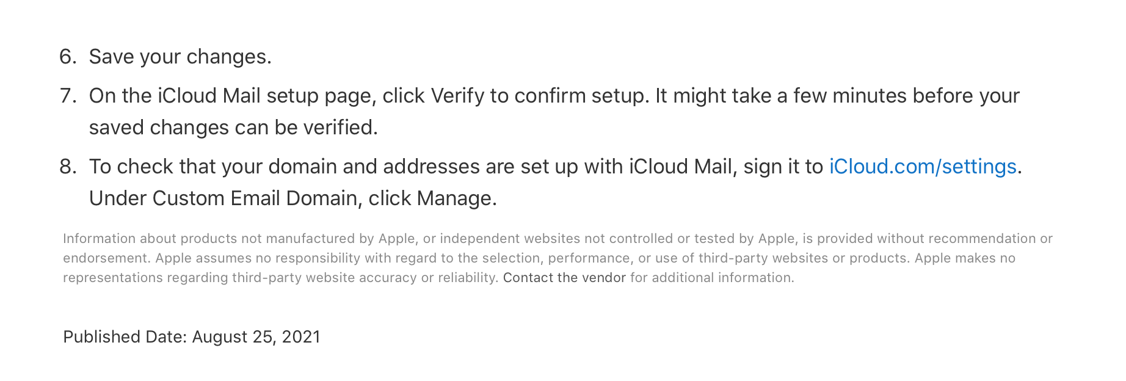
Task: Click the word 'Manage' in step 8
Action: (454, 198)
